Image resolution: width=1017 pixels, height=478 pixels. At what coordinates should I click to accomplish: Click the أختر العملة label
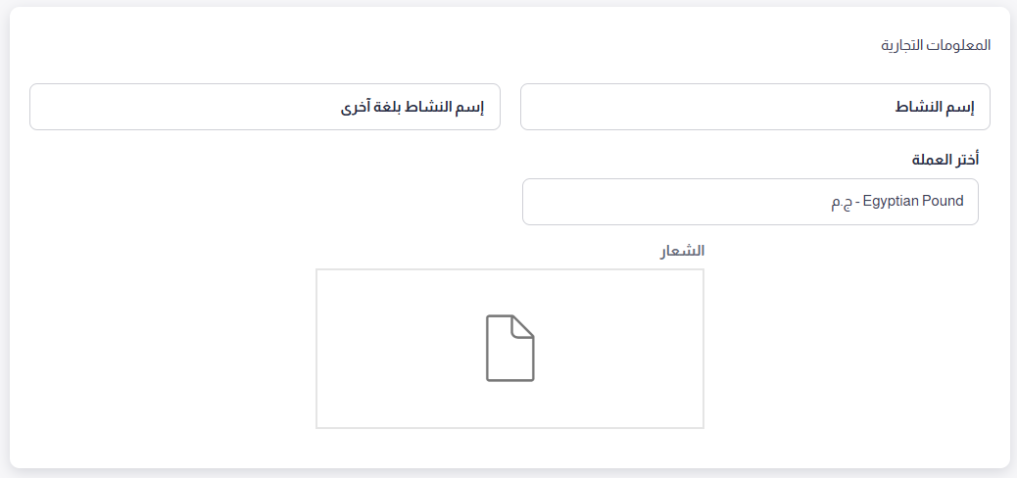pos(945,160)
